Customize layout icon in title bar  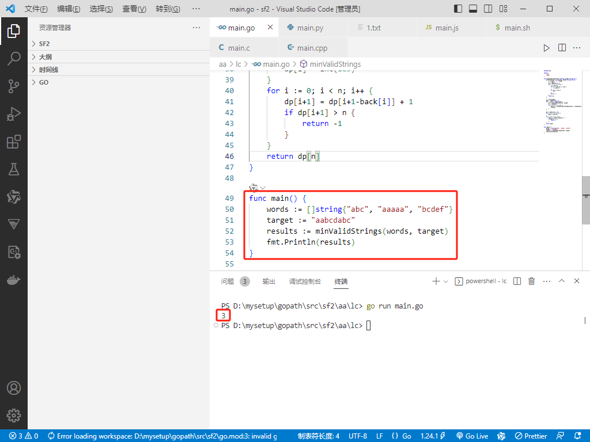pyautogui.click(x=503, y=9)
